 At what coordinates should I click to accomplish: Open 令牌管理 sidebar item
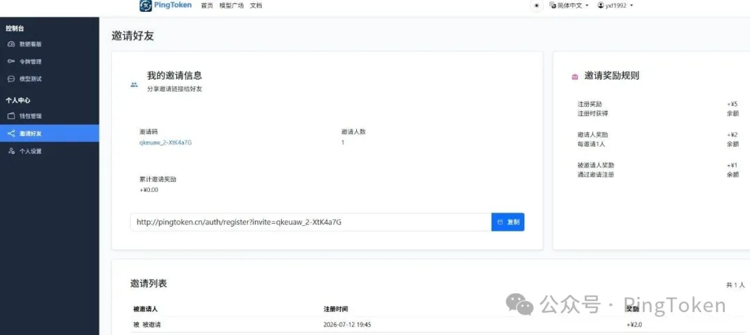pyautogui.click(x=49, y=61)
